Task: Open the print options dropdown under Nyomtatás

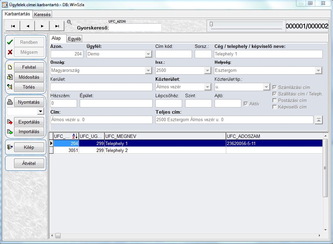Action: pos(40,111)
